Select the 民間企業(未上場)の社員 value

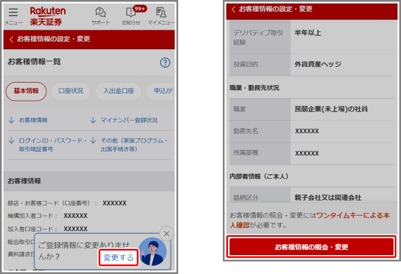[331, 109]
